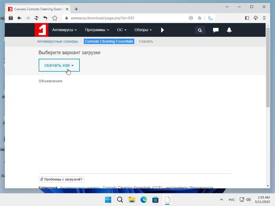Open the site search icon

pyautogui.click(x=200, y=30)
